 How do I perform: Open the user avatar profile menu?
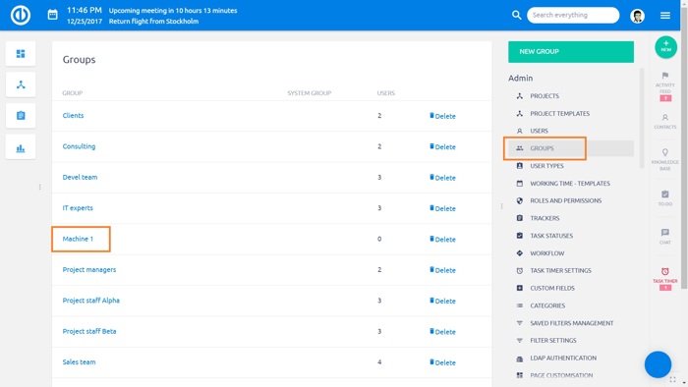click(637, 16)
